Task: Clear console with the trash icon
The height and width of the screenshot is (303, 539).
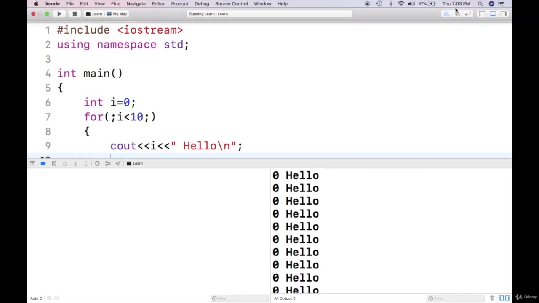Action: (492, 298)
